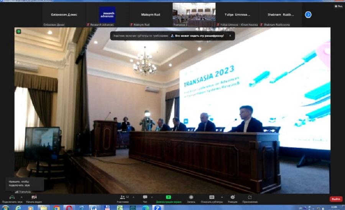Select the Maksym Rud participant tile

[151, 15]
